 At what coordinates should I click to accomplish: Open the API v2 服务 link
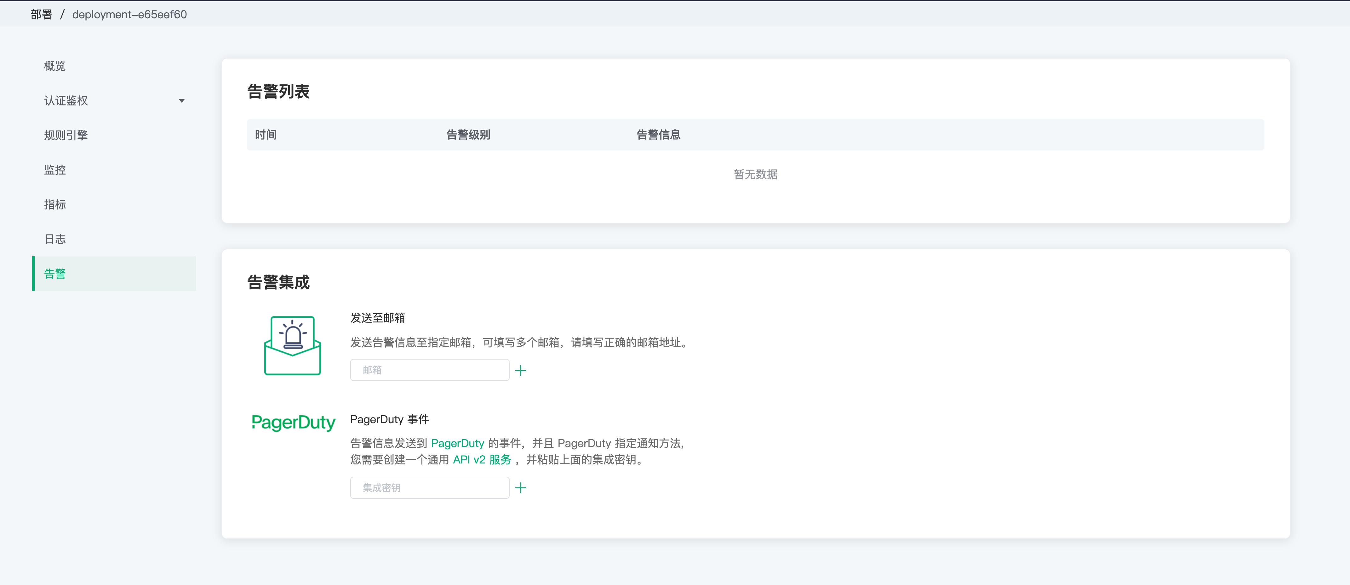tap(482, 460)
